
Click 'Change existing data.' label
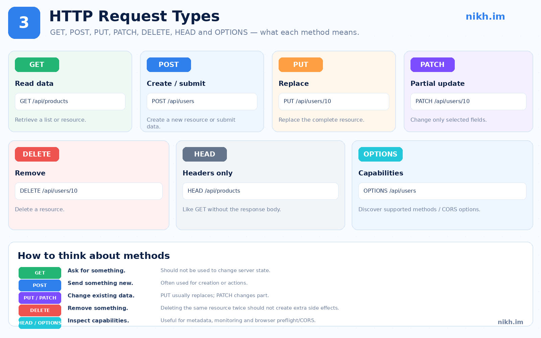(101, 295)
